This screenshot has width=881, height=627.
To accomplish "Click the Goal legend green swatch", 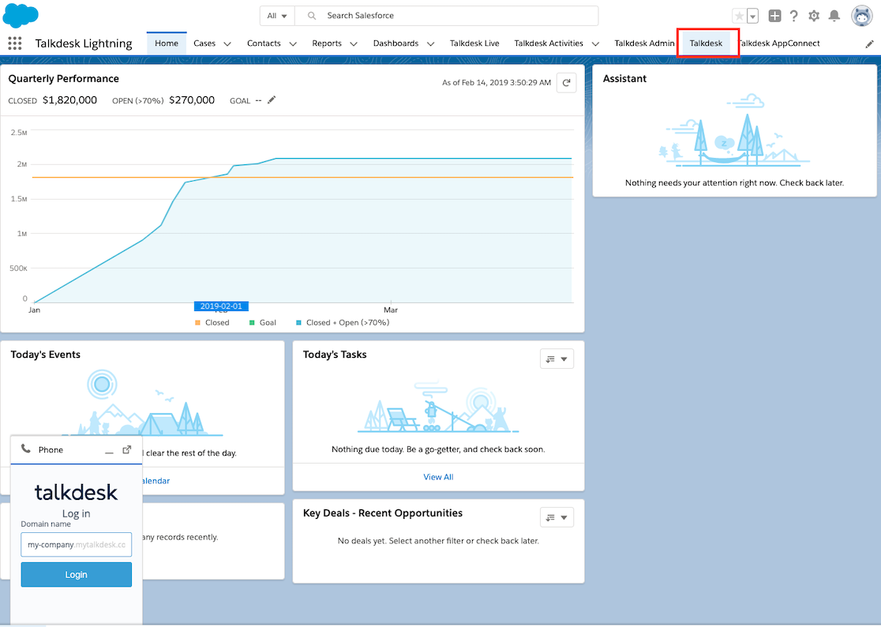I will pos(252,322).
